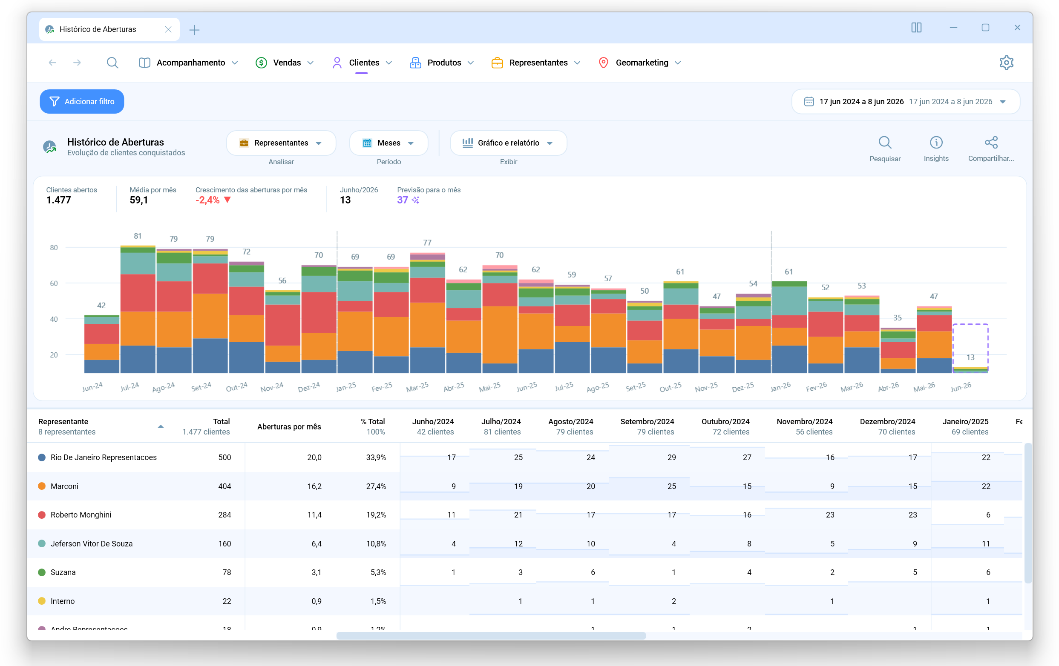This screenshot has width=1059, height=666.
Task: Close the Histórico de Aberturas tab
Action: (168, 29)
